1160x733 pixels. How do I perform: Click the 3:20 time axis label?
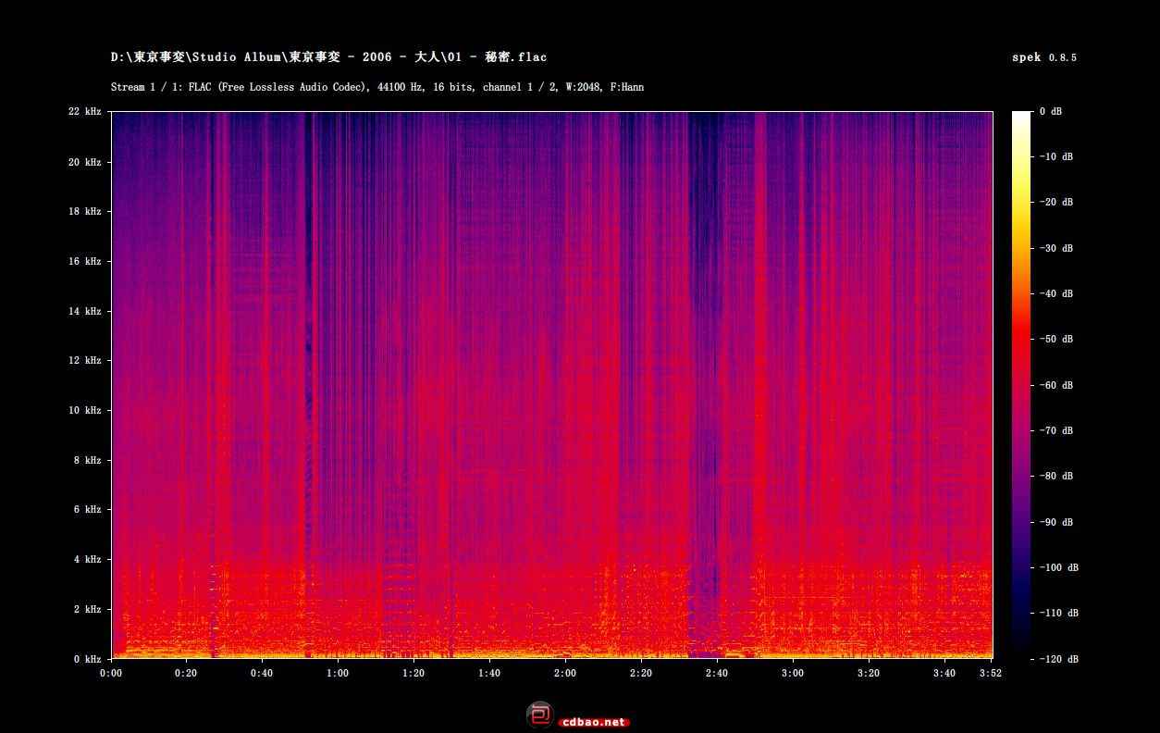click(869, 674)
